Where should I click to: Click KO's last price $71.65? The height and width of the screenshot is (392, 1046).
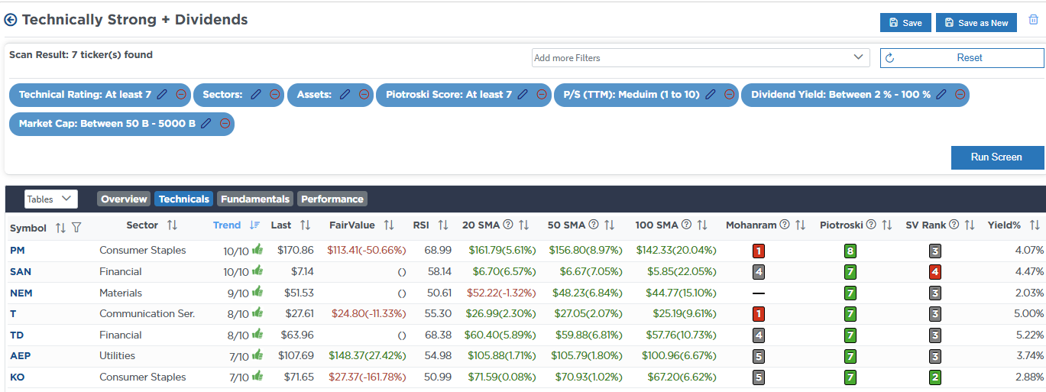[x=297, y=377]
